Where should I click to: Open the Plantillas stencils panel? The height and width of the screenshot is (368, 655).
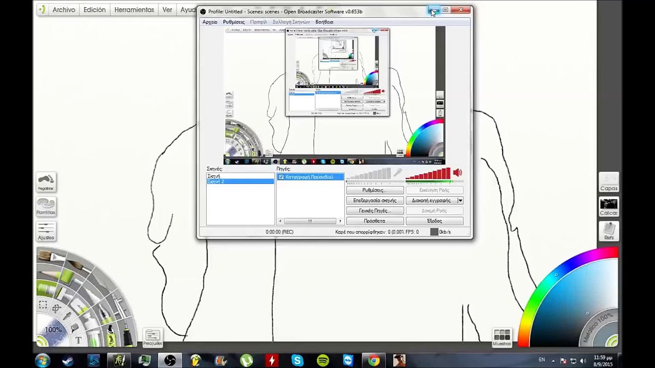pos(46,206)
